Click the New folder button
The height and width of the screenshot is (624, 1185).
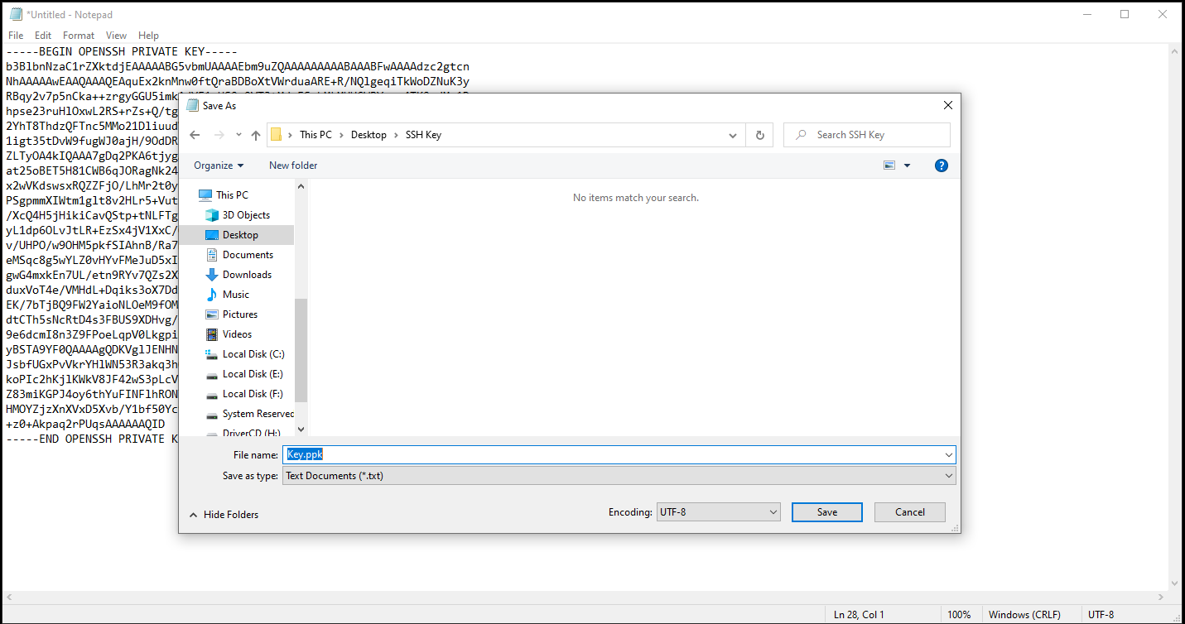pos(293,166)
